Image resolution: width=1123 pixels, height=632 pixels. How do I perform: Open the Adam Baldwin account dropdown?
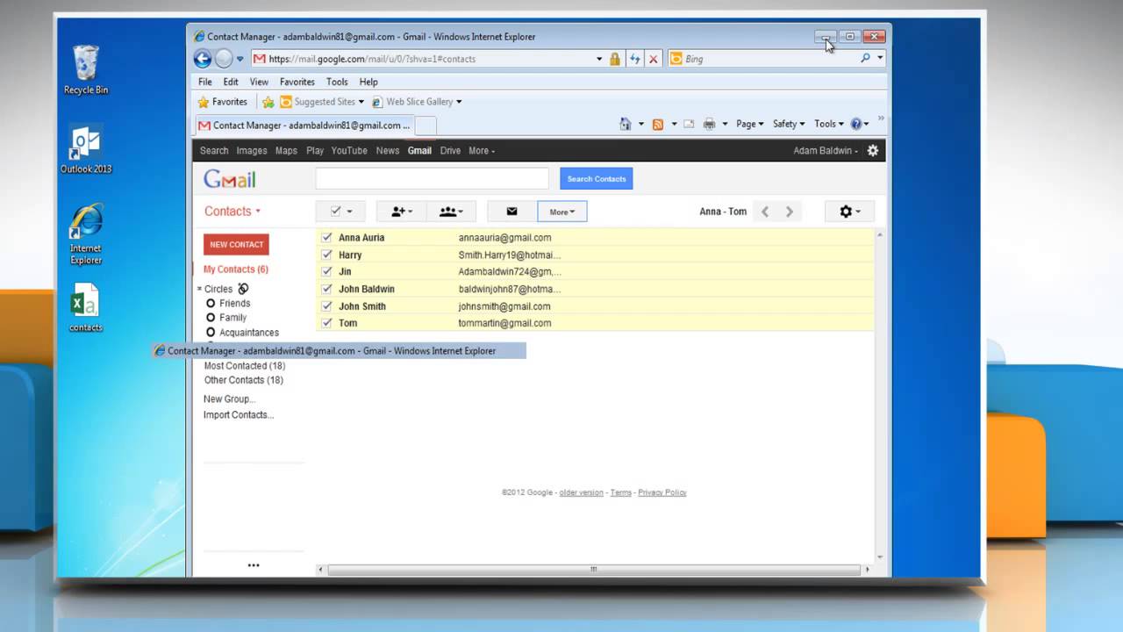point(826,151)
